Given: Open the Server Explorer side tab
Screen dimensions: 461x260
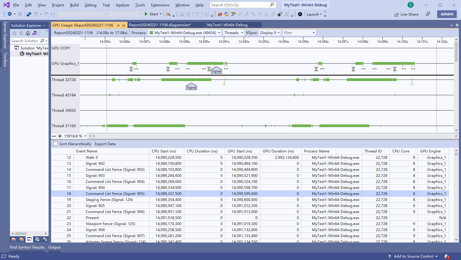Looking at the screenshot, I should pyautogui.click(x=5, y=35).
